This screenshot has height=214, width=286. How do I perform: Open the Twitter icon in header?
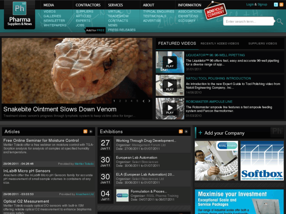(x=276, y=5)
